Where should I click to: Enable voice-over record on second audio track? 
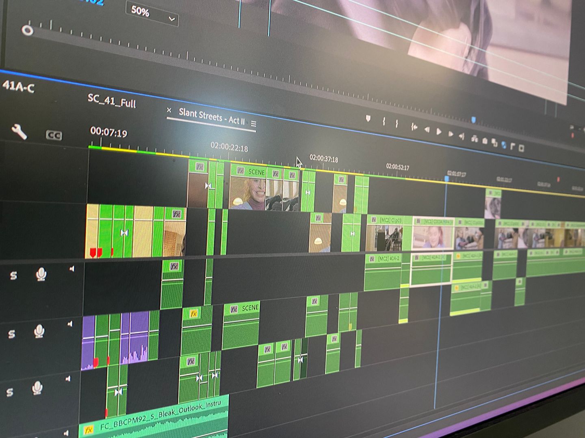coord(39,331)
